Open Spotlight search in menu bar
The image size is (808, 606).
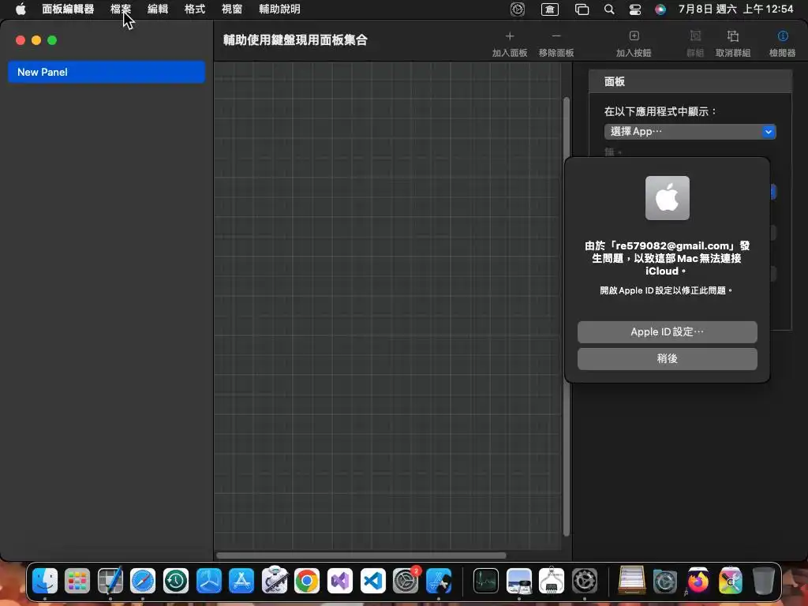point(608,9)
